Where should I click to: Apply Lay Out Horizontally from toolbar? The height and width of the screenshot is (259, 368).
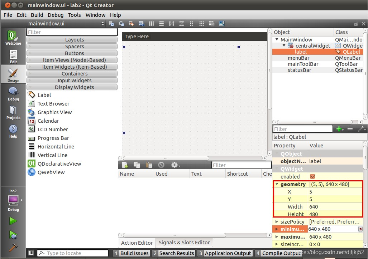click(151, 24)
